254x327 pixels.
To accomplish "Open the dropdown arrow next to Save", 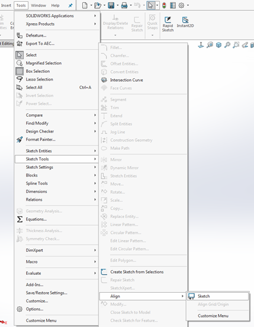I will (117, 5).
